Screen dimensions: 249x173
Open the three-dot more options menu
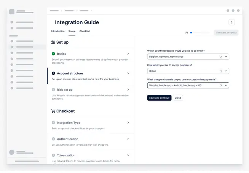(x=231, y=22)
